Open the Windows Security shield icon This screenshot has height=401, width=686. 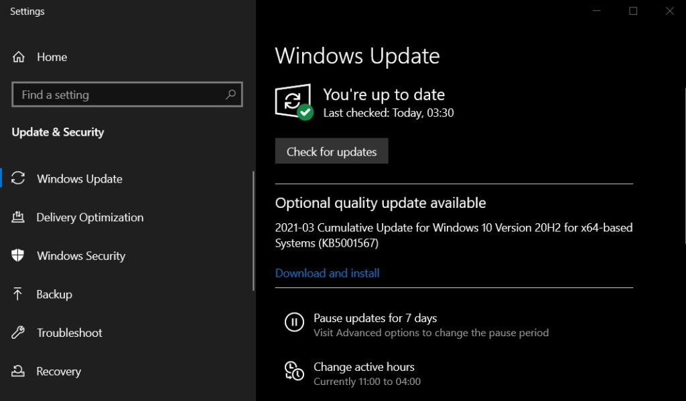(19, 256)
